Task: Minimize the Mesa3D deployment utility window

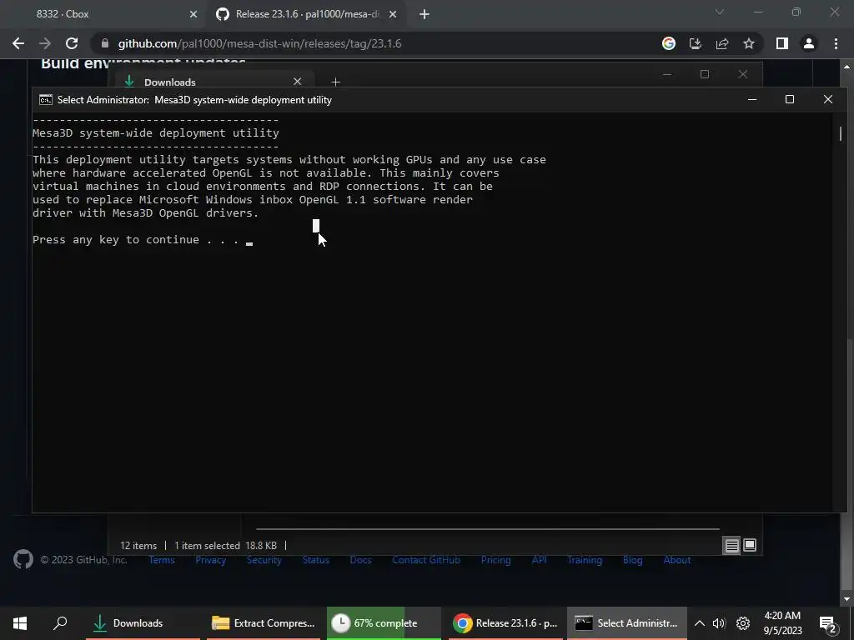Action: click(752, 100)
